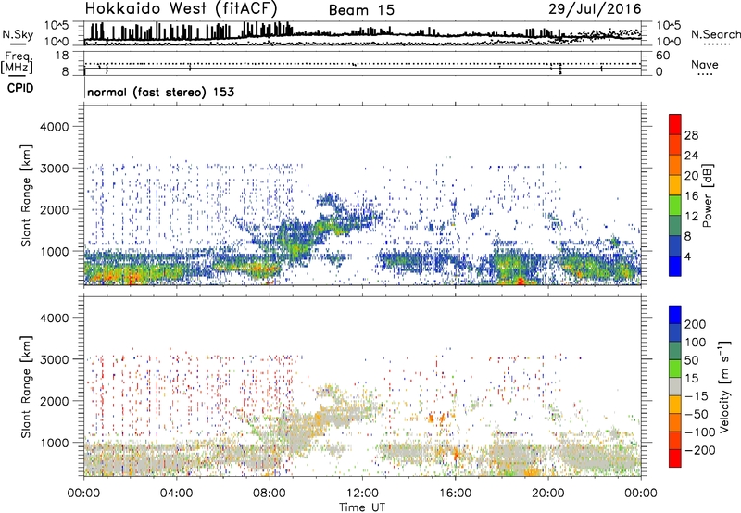Click the "18" tick on the frequency axis
The height and width of the screenshot is (513, 741).
click(x=61, y=56)
